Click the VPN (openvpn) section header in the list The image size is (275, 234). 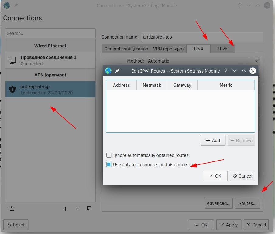(x=50, y=75)
